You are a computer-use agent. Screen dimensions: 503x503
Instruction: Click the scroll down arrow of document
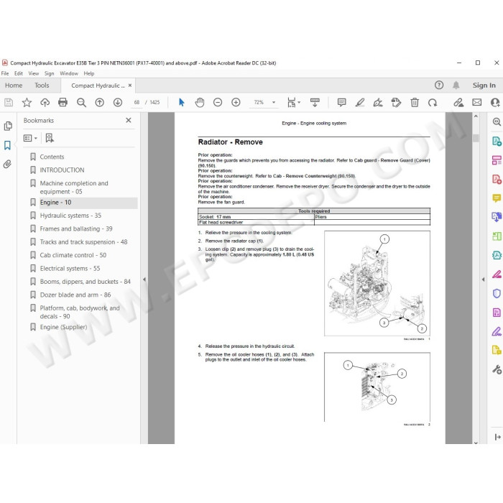(x=476, y=443)
